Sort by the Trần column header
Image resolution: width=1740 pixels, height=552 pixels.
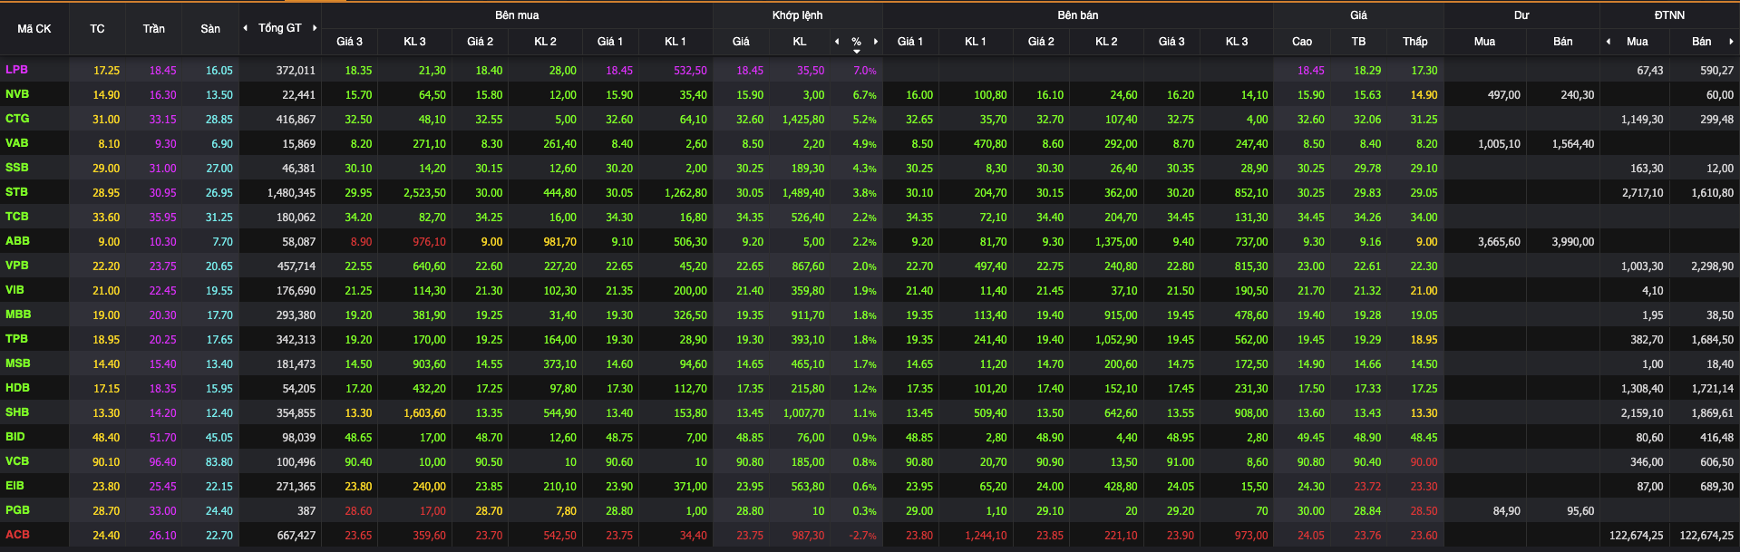(x=153, y=29)
